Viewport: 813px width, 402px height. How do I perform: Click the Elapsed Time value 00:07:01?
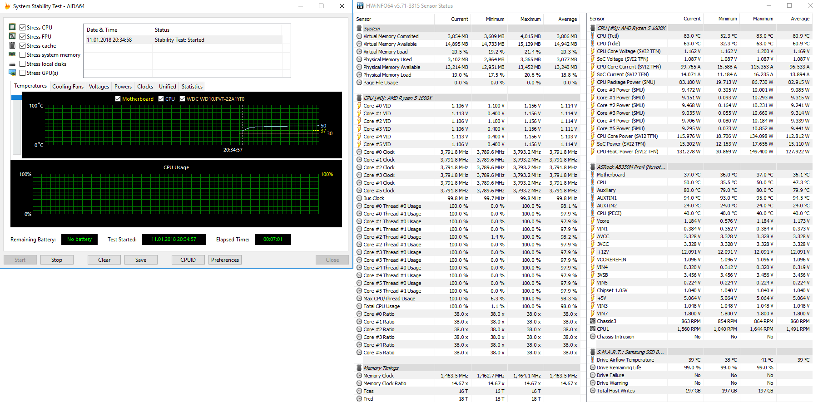click(273, 240)
